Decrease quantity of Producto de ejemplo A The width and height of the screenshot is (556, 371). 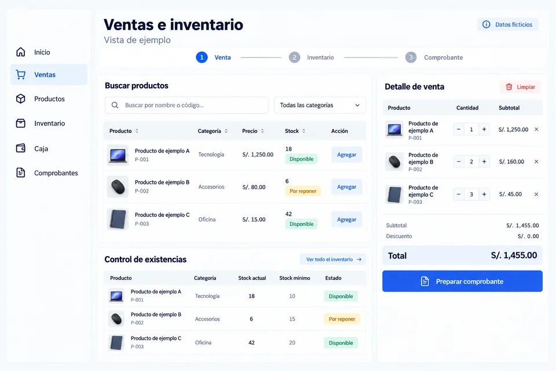459,129
